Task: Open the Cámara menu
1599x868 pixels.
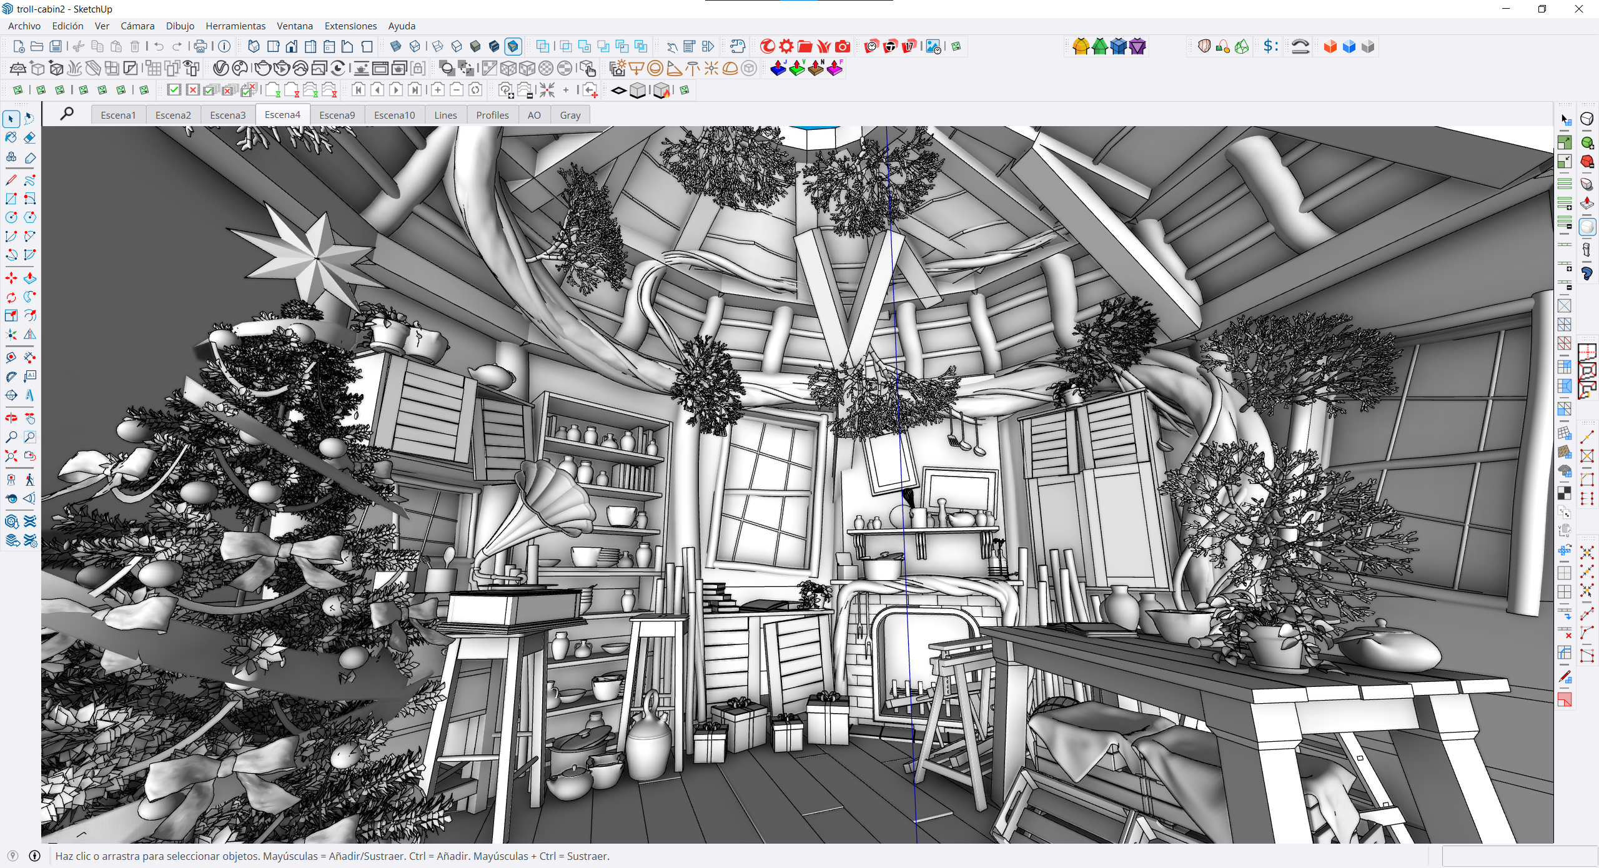Action: pyautogui.click(x=137, y=26)
